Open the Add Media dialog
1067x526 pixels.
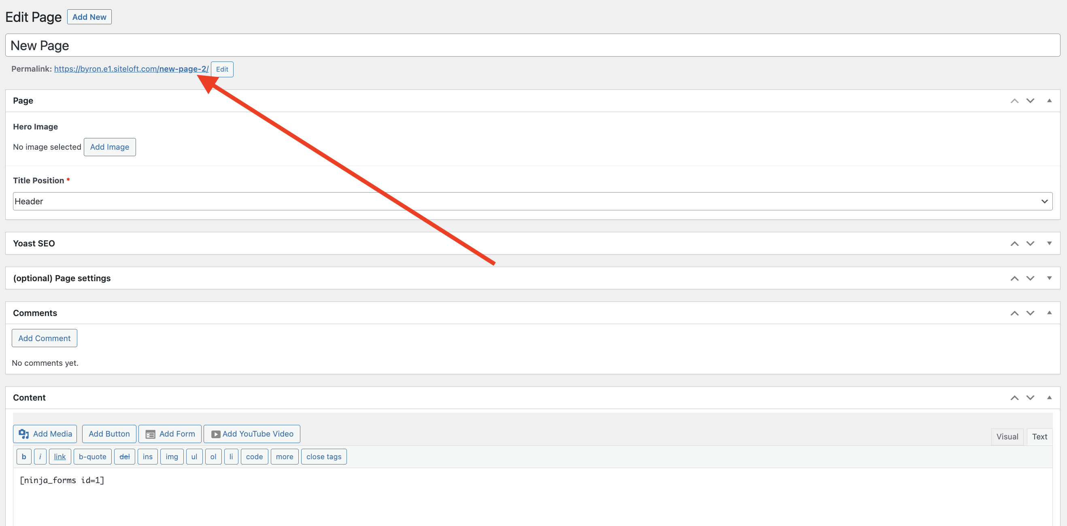coord(45,434)
